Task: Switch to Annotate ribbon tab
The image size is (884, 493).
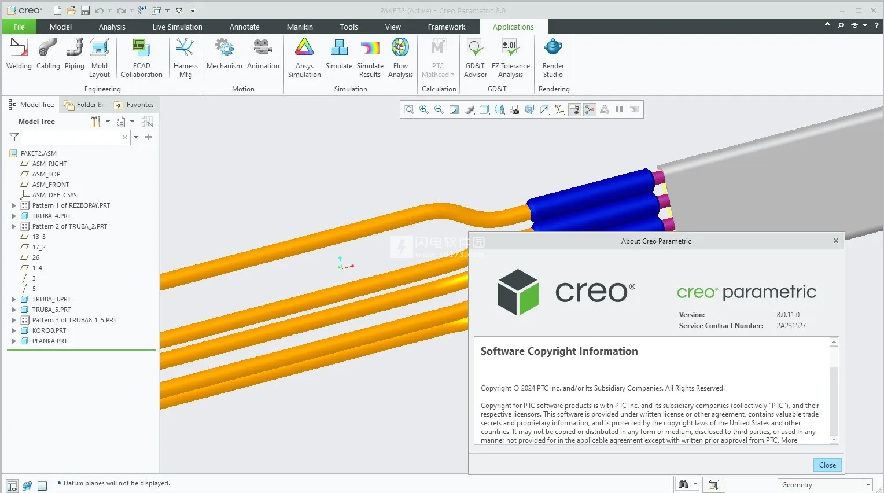Action: [244, 27]
